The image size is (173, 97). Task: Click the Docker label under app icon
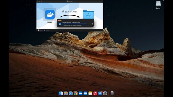click(50, 22)
